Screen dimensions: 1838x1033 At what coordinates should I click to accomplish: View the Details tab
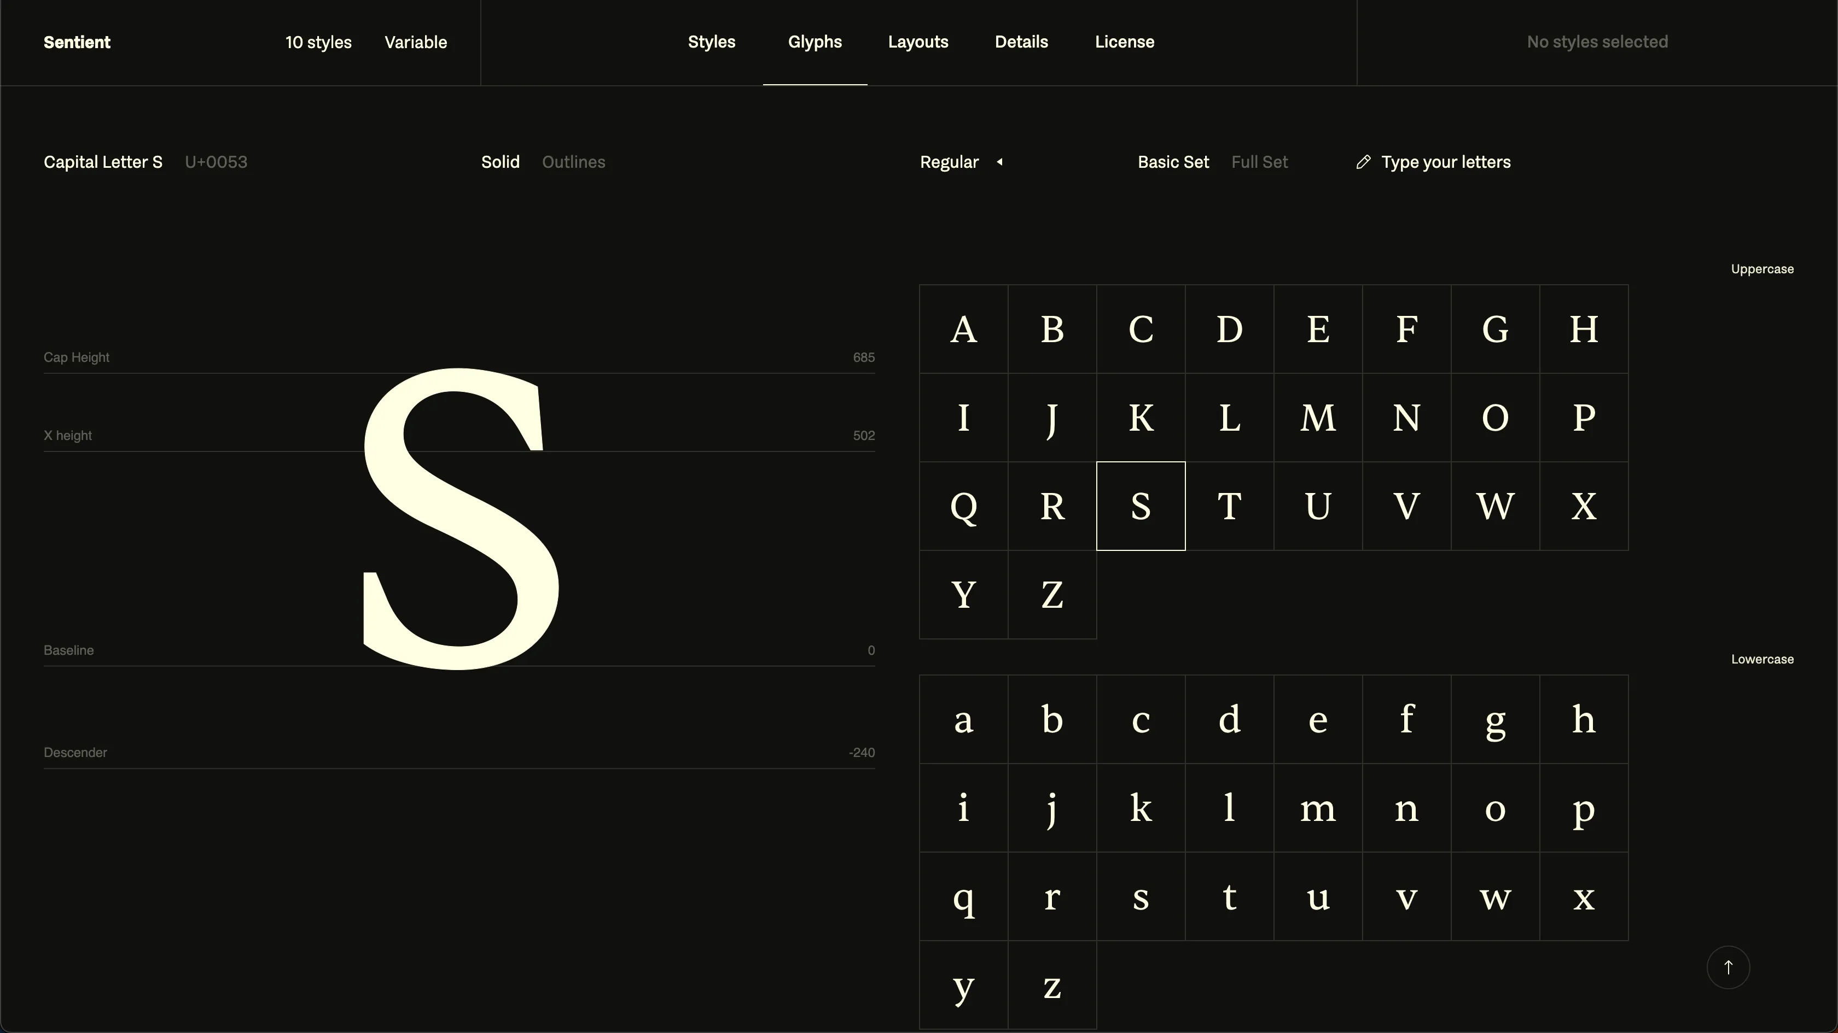[1021, 42]
